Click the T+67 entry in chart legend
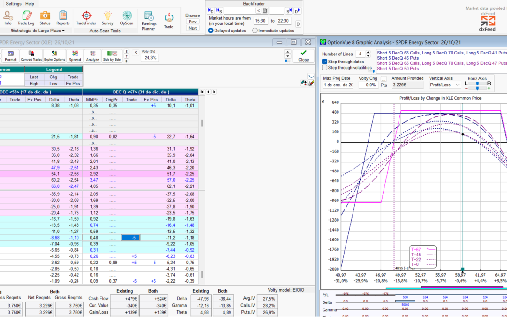507x317 pixels. pos(423,250)
